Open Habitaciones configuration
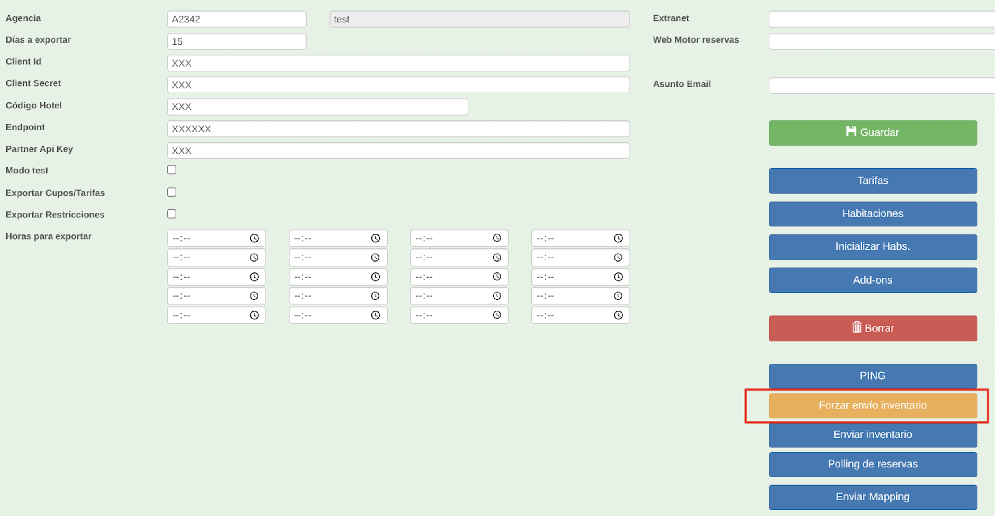The image size is (995, 516). pyautogui.click(x=872, y=214)
